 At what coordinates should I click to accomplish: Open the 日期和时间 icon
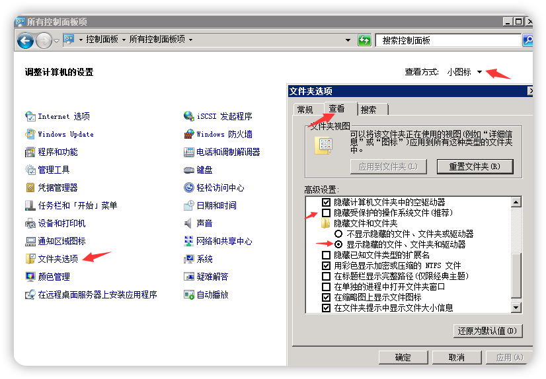coord(189,205)
